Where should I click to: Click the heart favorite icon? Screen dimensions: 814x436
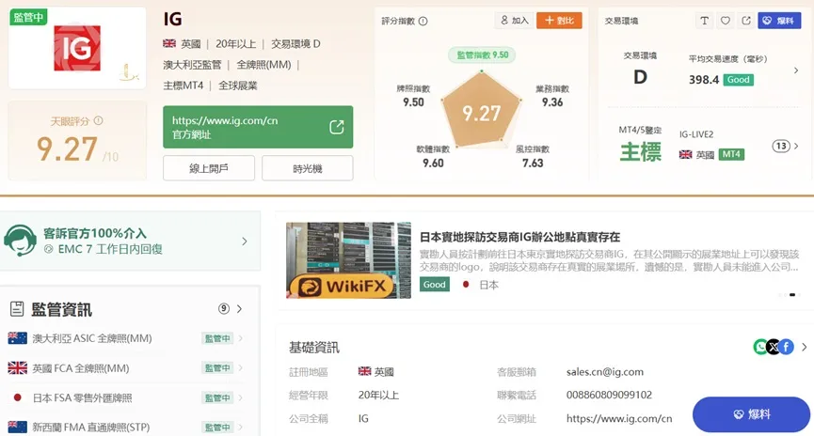726,21
